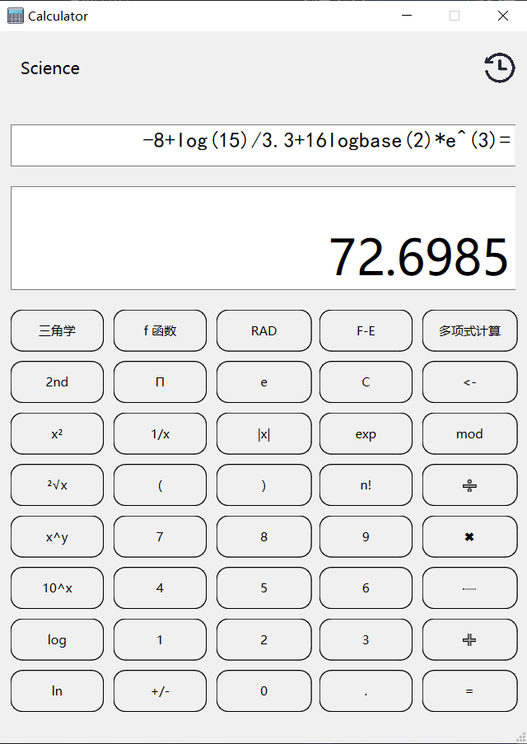Viewport: 527px width, 744px height.
Task: Click digit 9 key
Action: (366, 536)
